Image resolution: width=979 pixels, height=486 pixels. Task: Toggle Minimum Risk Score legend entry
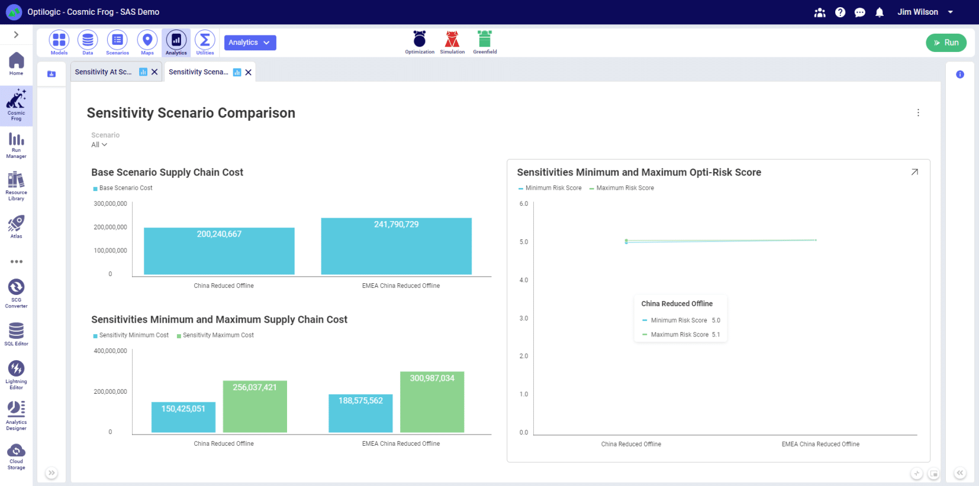point(550,188)
